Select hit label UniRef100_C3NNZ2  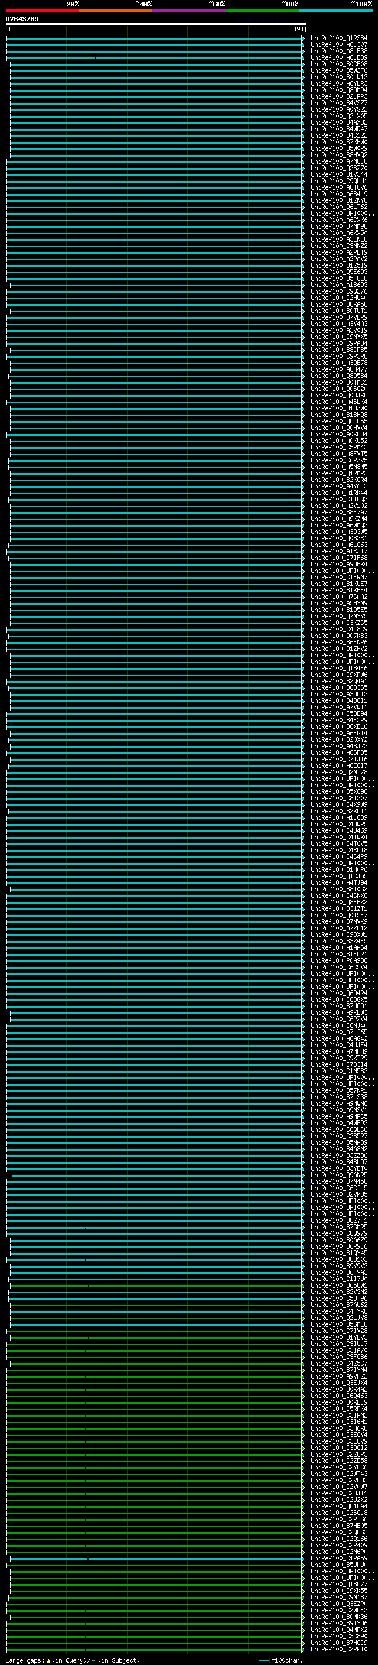(338, 246)
